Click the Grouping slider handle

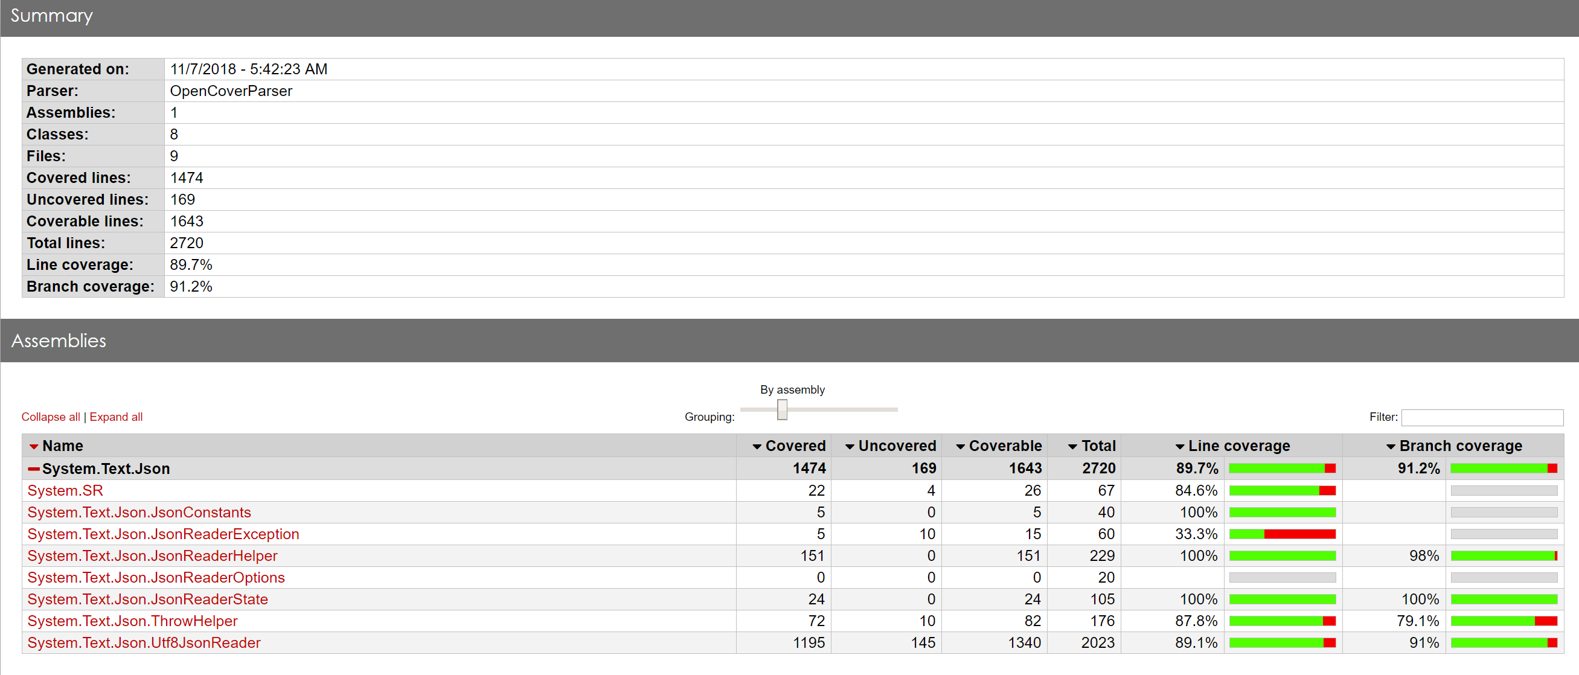[782, 409]
